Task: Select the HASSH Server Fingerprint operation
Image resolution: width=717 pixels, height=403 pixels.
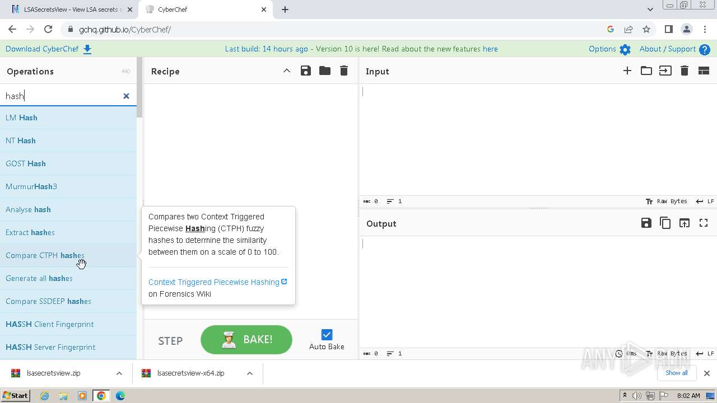Action: pyautogui.click(x=68, y=347)
